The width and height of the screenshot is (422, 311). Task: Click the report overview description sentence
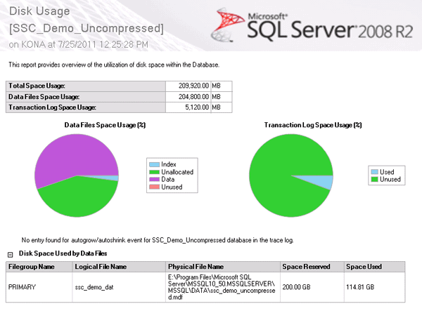point(114,65)
